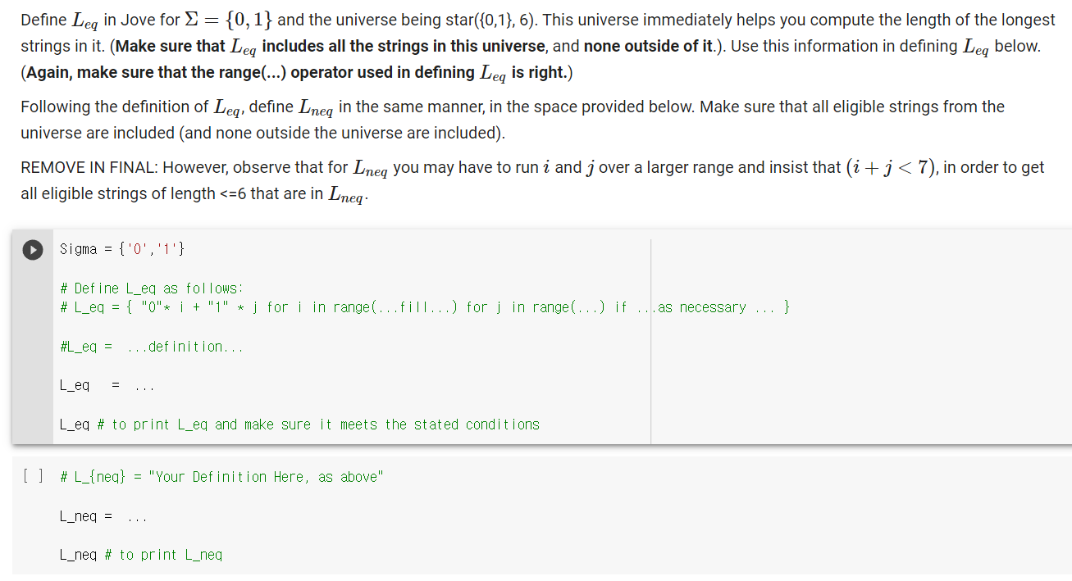The height and width of the screenshot is (581, 1072).
Task: Place cursor on the Sigma = {'0','1'} line
Action: coord(122,248)
